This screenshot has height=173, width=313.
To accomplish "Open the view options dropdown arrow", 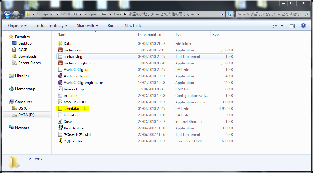I will (282, 26).
